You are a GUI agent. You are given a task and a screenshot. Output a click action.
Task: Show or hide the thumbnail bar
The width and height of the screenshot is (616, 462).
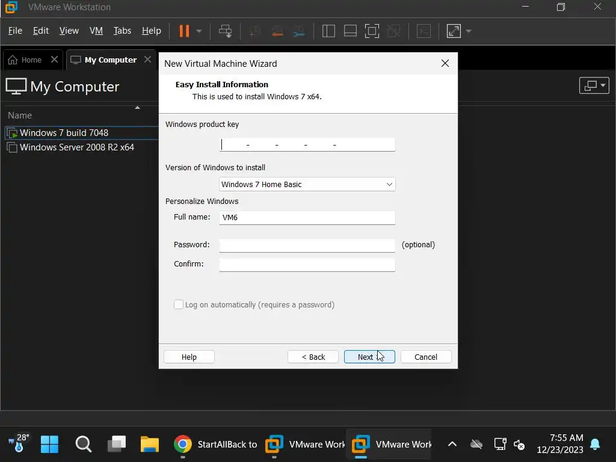(350, 31)
